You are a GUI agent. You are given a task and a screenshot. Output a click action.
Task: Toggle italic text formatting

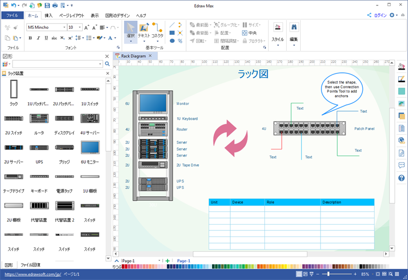[x=38, y=38]
